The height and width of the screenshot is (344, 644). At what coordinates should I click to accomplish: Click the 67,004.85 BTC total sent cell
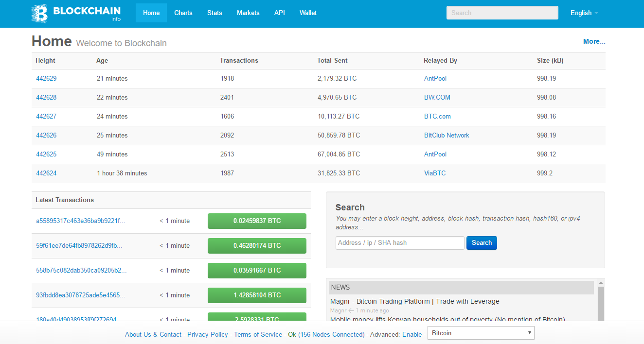[339, 154]
